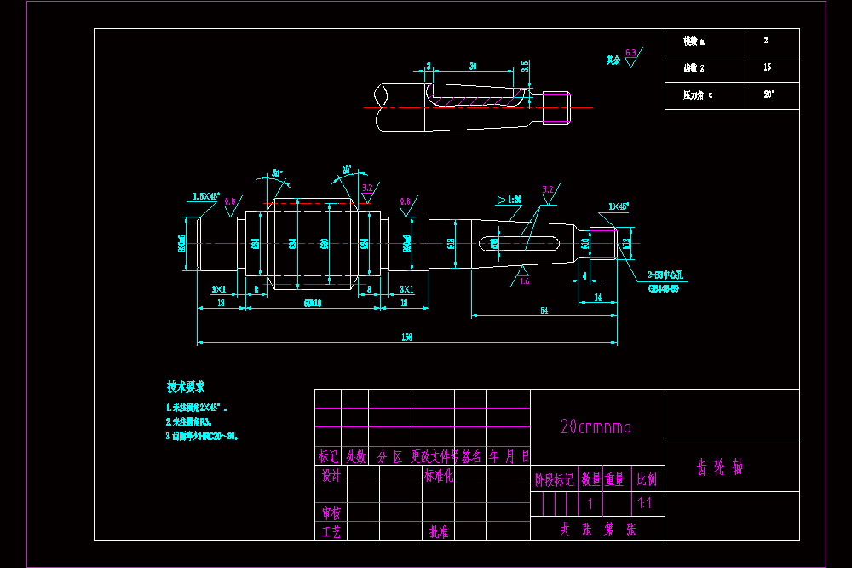Screen dimensions: 852x568
Task: Click technical note 2 mentioning R3
Action: click(x=188, y=421)
